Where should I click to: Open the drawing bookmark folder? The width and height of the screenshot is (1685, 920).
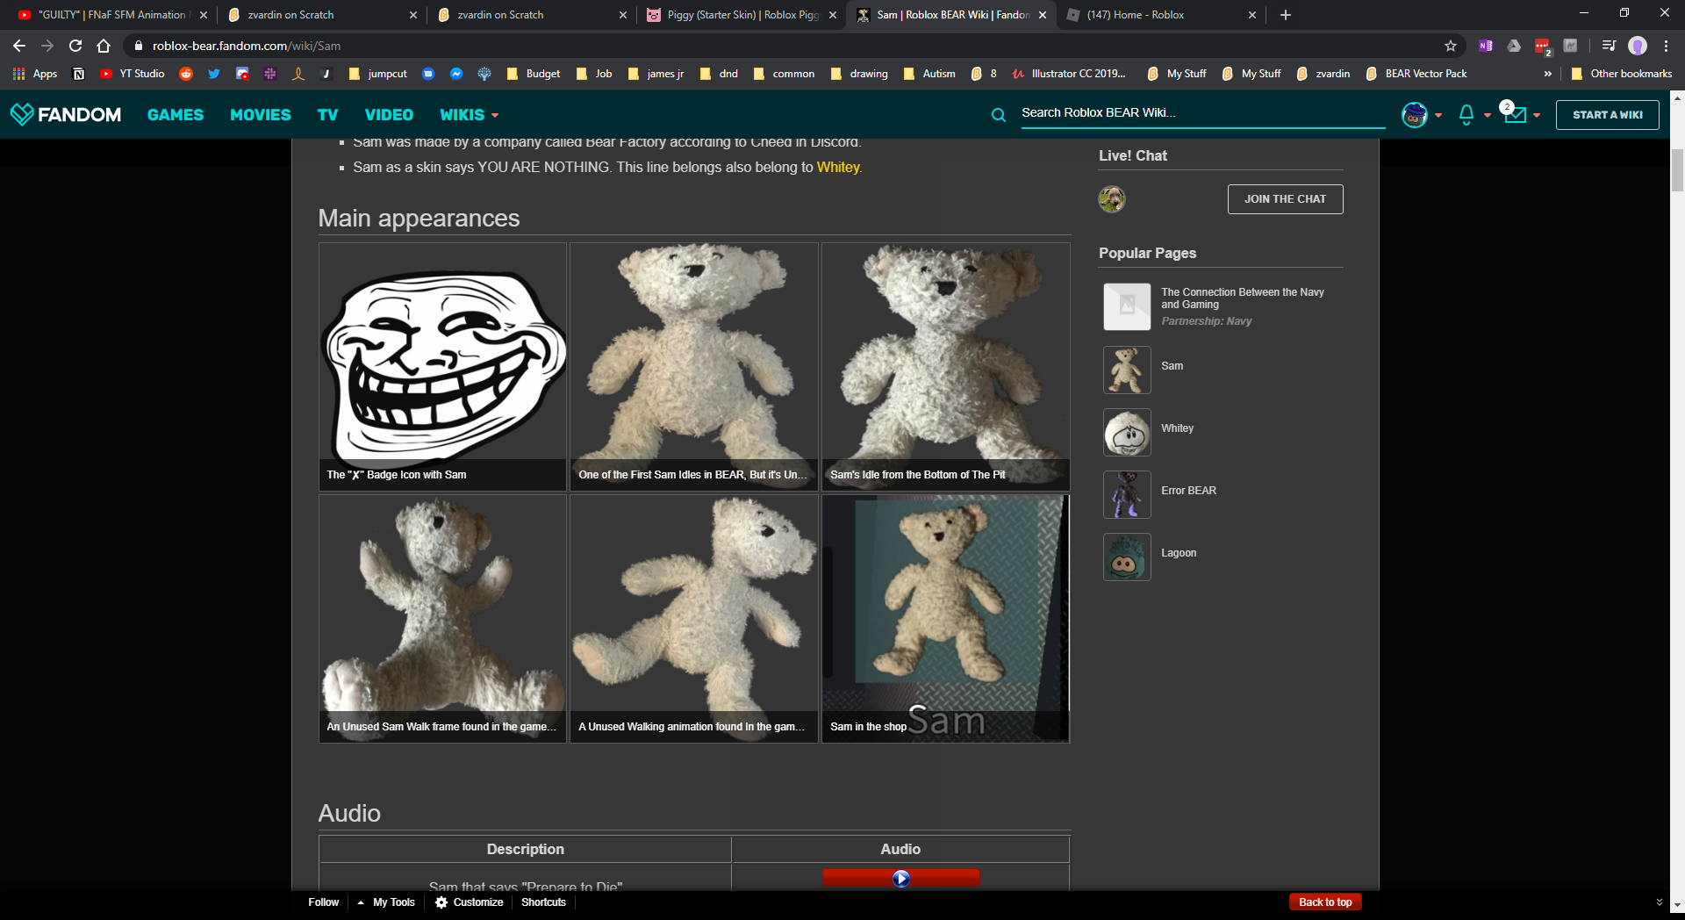point(859,74)
